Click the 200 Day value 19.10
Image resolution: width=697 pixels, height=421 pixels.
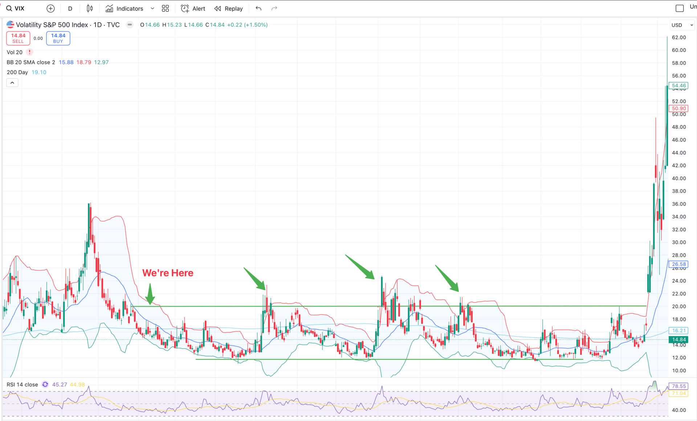[x=39, y=72]
